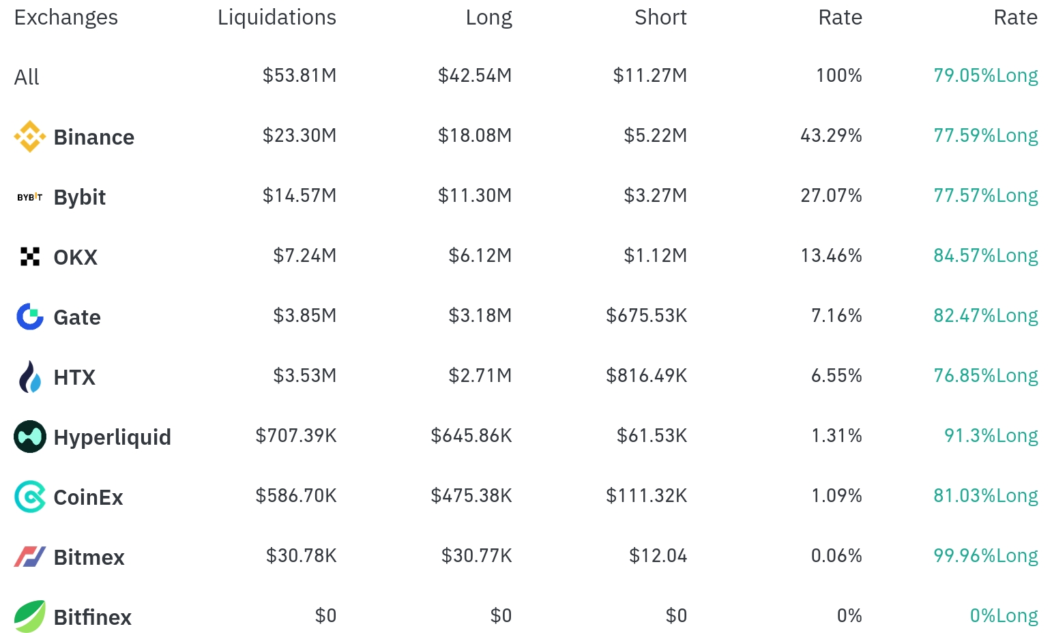Click the Exchanges column header
The width and height of the screenshot is (1052, 633).
[x=66, y=17]
